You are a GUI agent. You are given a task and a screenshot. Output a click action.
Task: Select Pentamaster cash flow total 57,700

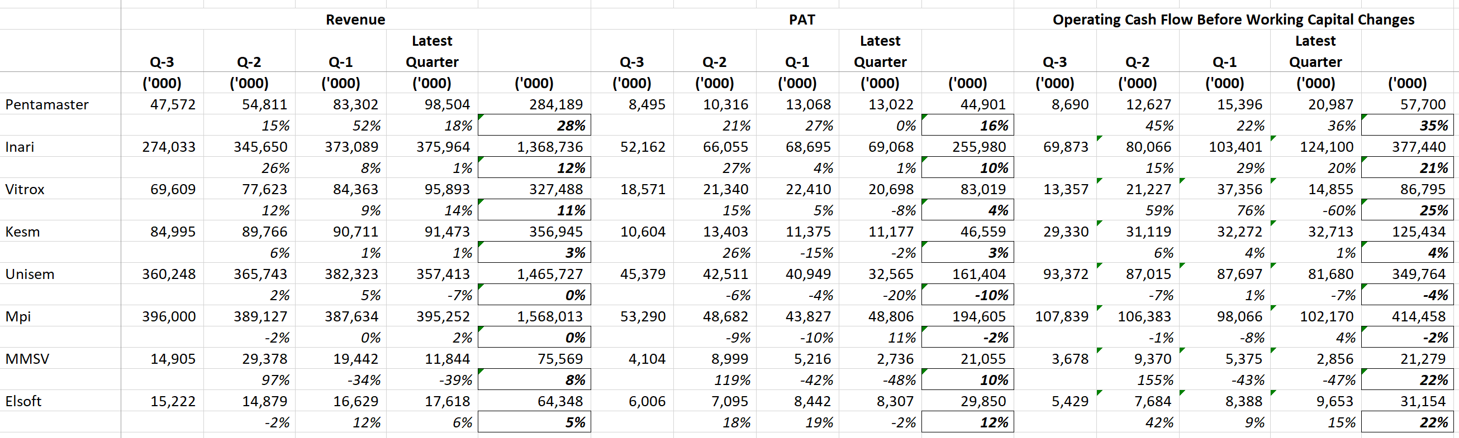coord(1423,105)
